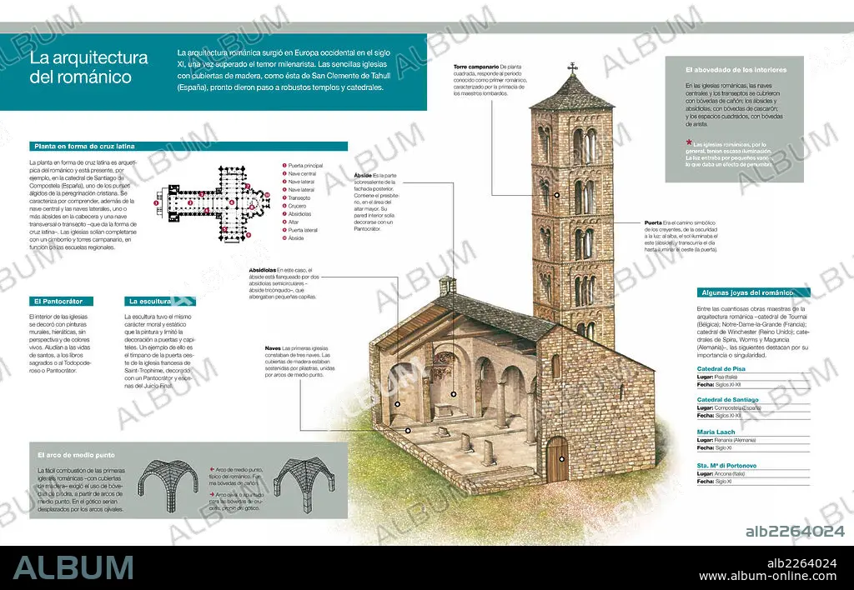854x590 pixels.
Task: Click the left-pointing red arrow beside Arco de medio punto
Action: 209,470
